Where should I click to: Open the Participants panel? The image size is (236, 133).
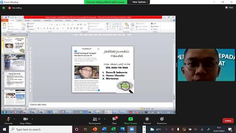click(x=95, y=120)
